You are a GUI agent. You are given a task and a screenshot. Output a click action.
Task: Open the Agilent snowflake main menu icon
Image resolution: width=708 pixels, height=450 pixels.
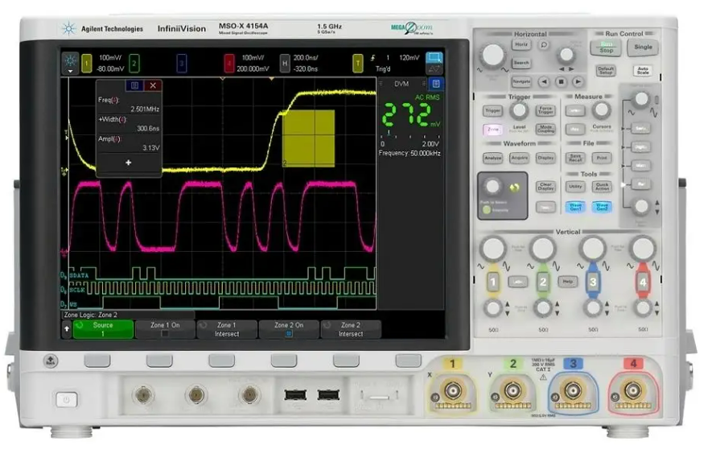[x=70, y=62]
